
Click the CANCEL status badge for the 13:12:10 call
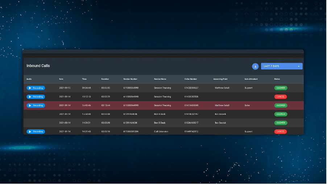[281, 97]
